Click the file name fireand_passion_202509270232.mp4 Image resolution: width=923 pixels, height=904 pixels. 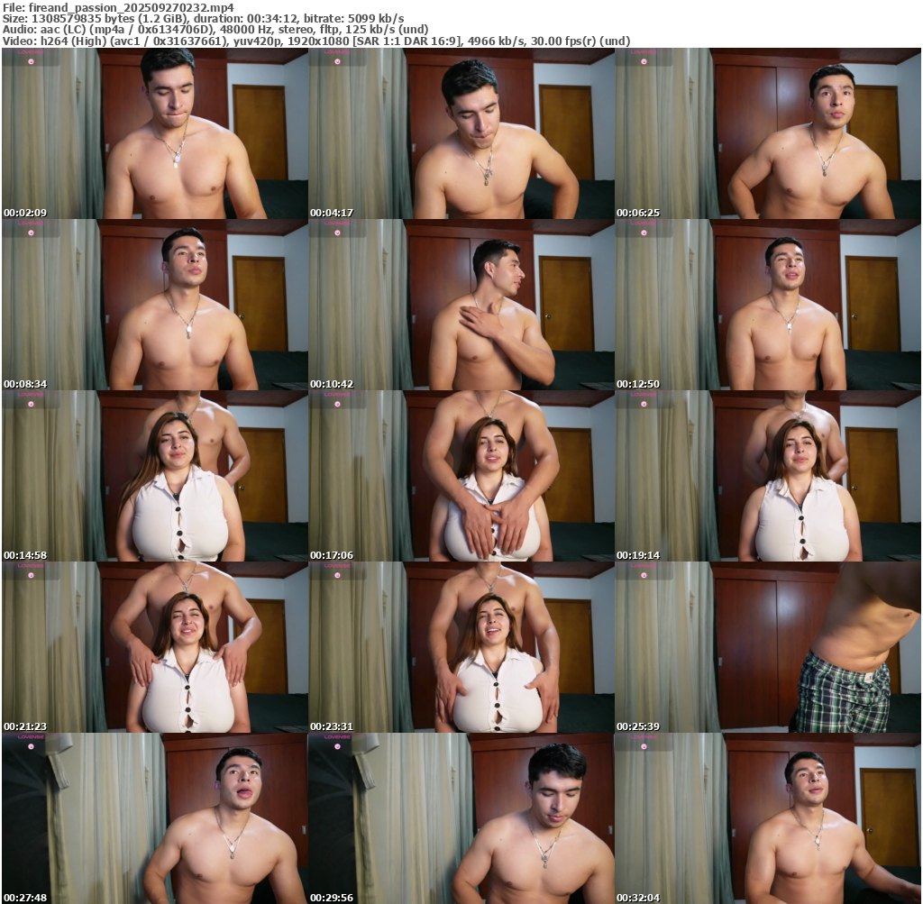click(x=131, y=7)
